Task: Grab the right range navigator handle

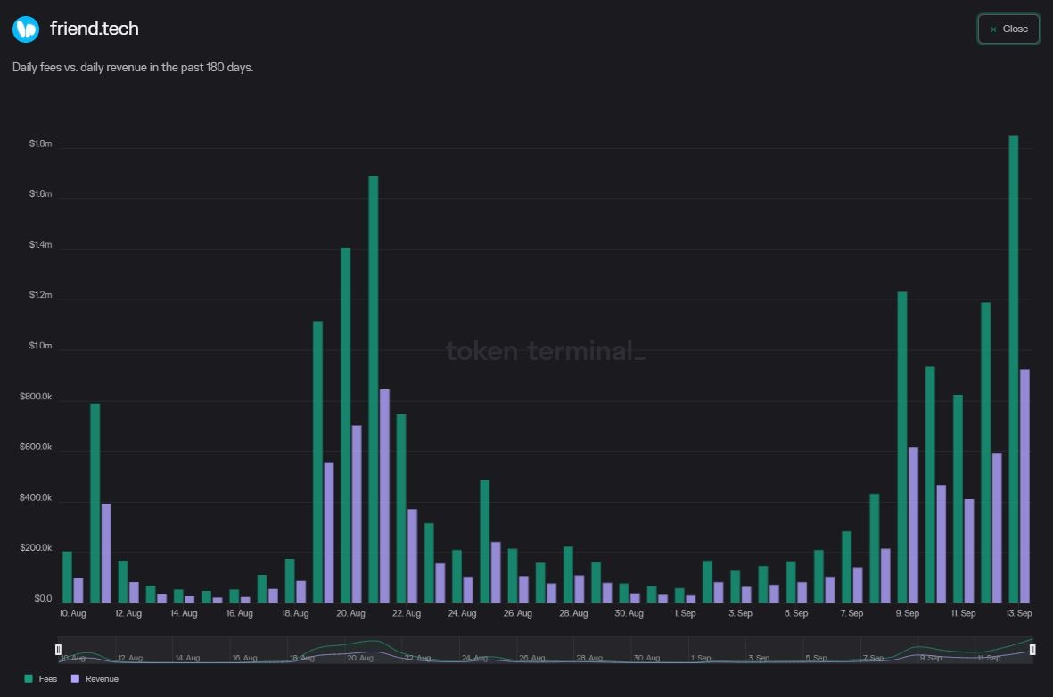Action: [1032, 650]
